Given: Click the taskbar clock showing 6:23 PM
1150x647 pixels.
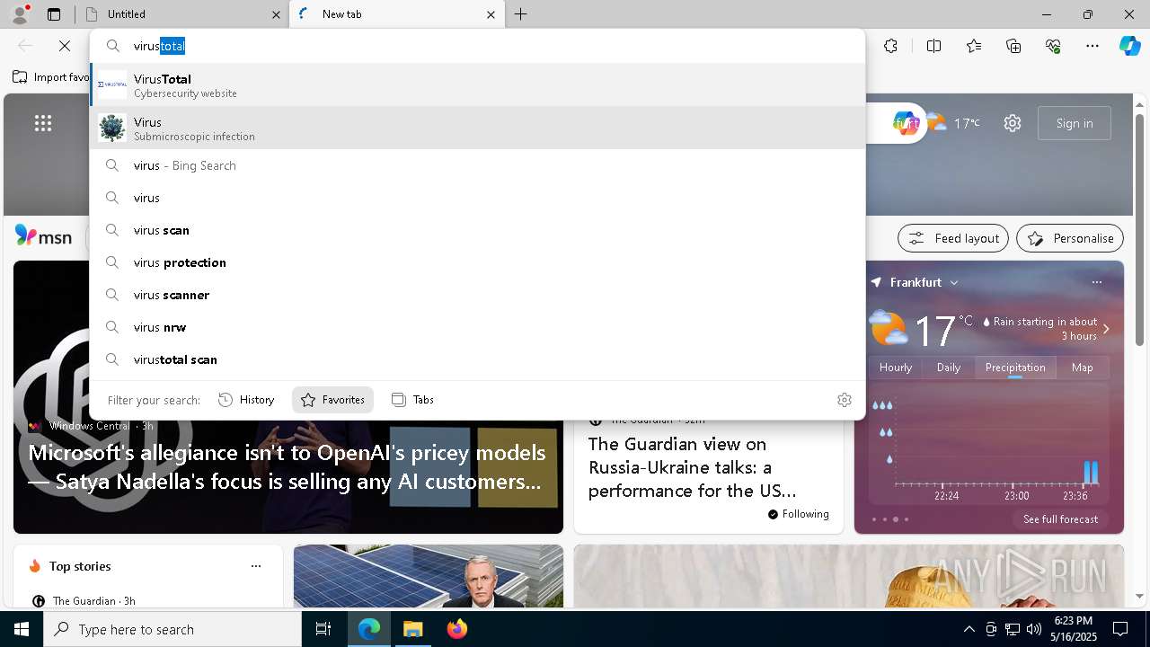Looking at the screenshot, I should pos(1074,629).
